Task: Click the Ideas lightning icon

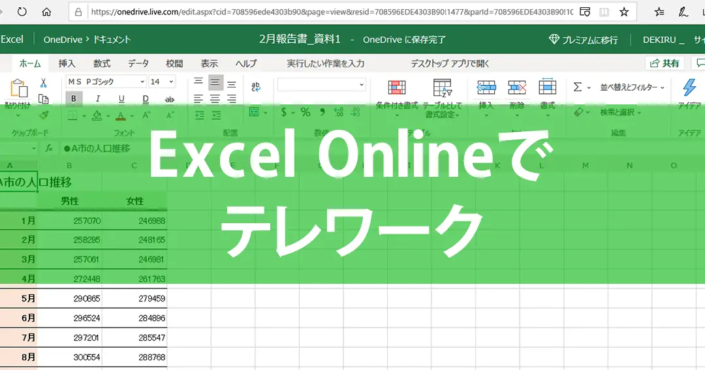Action: point(689,87)
